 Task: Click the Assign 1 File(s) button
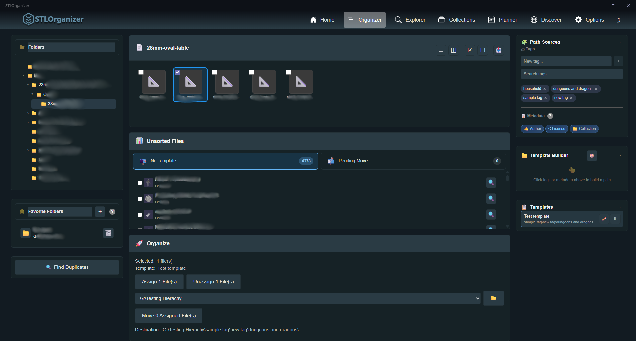point(159,282)
